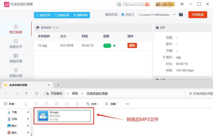
Task: Select the 自定义 output directory radio button
Action: pos(122,15)
